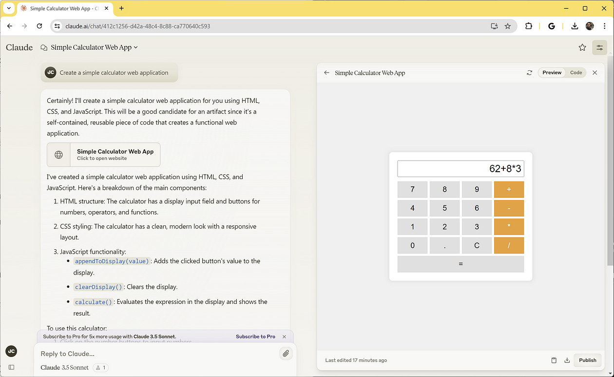Open the Chrome profile avatar menu
614x377 pixels.
pyautogui.click(x=590, y=26)
